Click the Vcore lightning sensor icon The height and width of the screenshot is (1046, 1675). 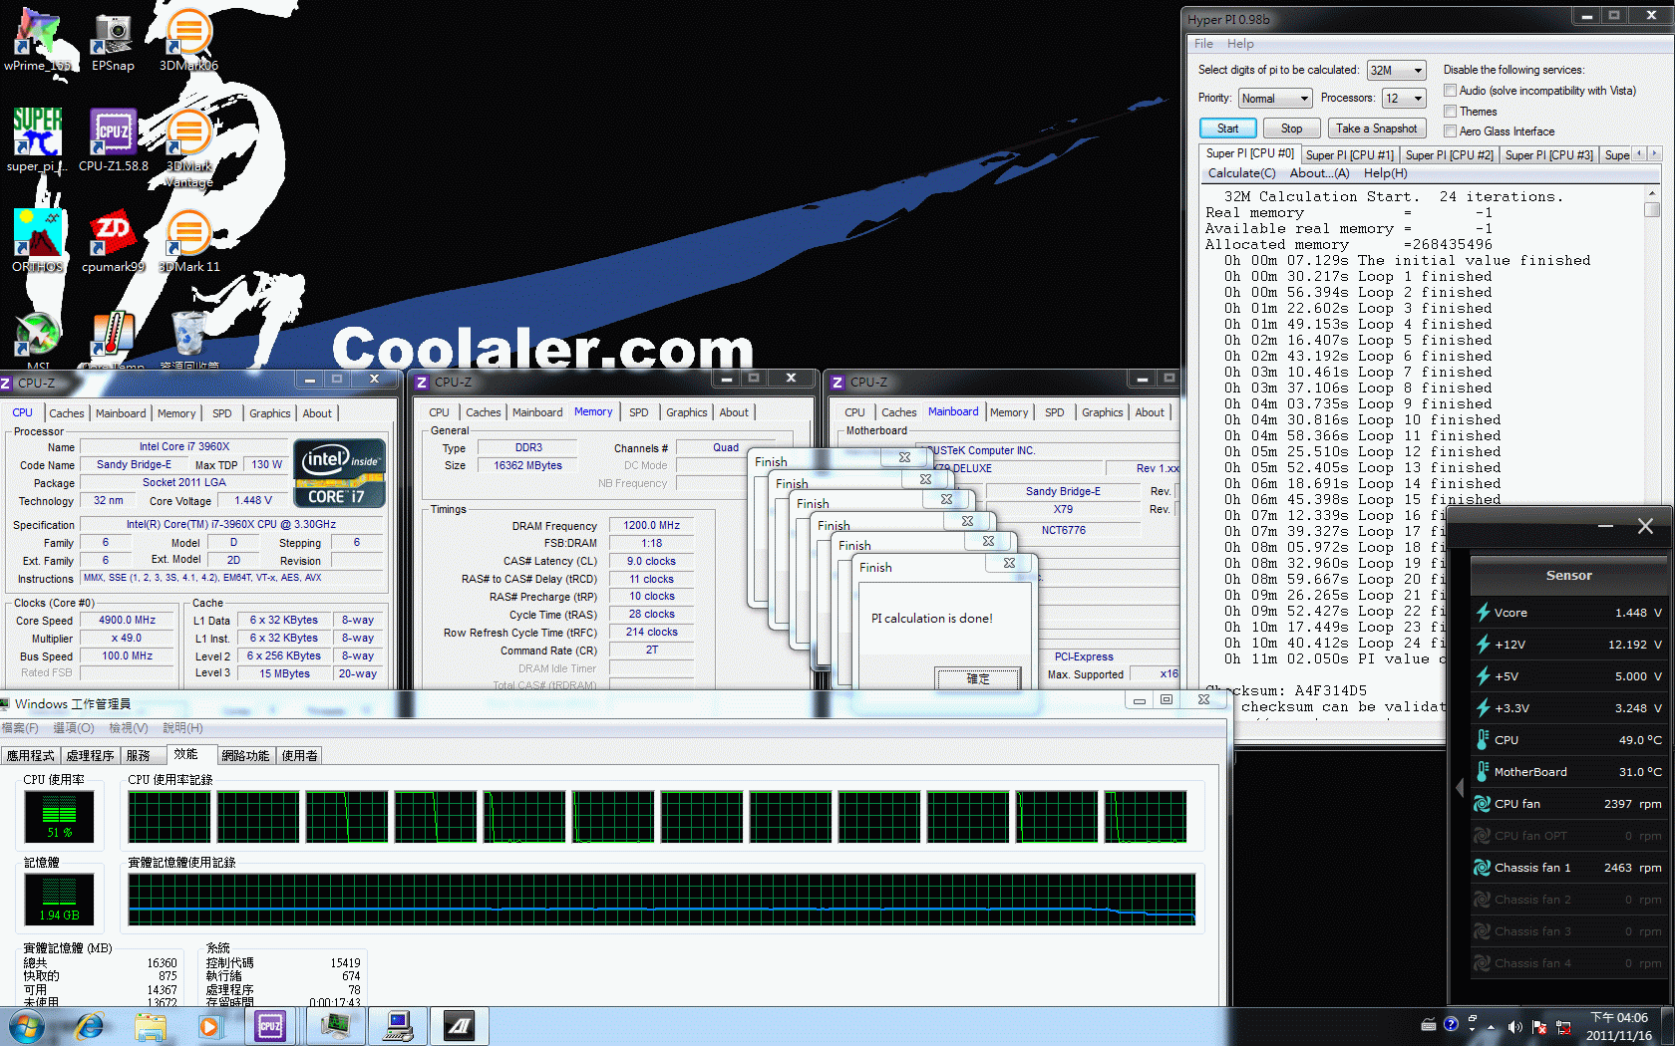pos(1483,613)
